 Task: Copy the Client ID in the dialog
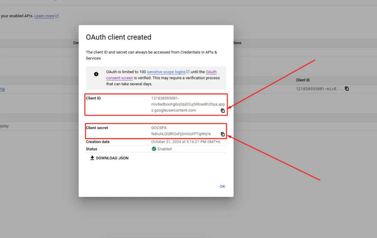click(223, 111)
